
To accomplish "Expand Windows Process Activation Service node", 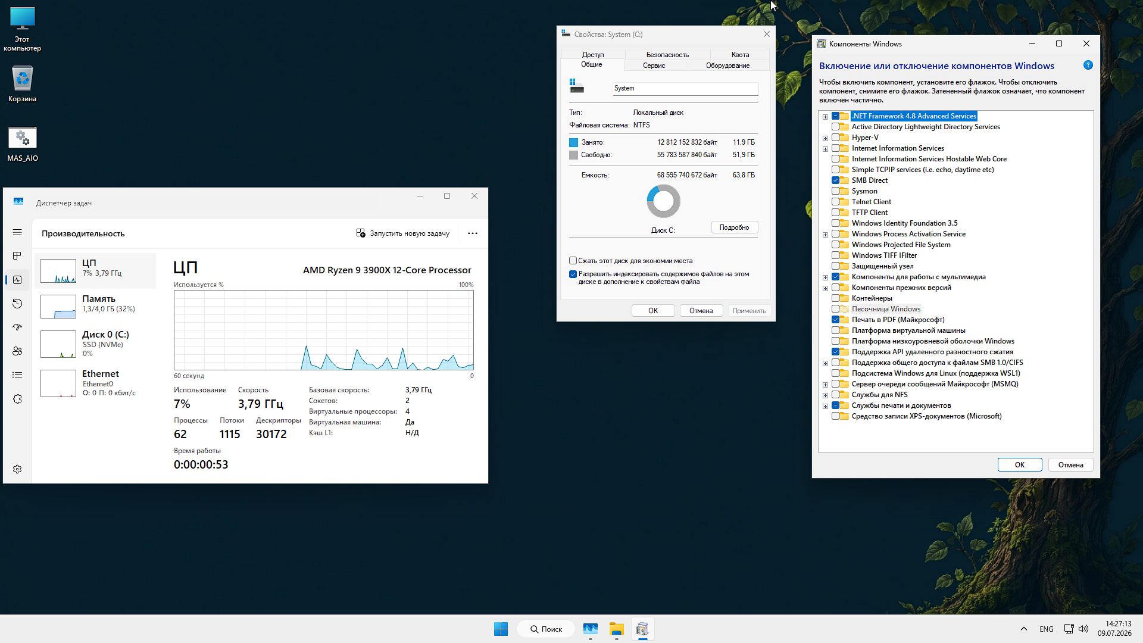I will 825,235.
